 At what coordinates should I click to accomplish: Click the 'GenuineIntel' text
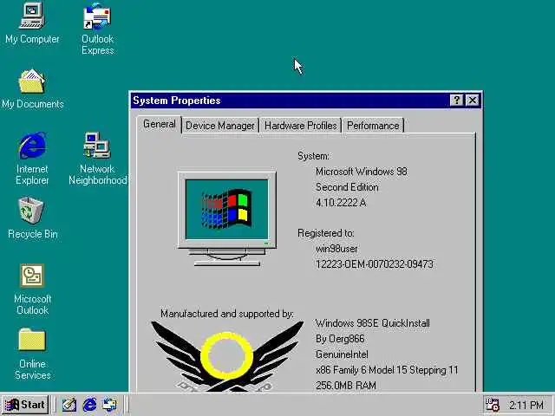click(342, 354)
